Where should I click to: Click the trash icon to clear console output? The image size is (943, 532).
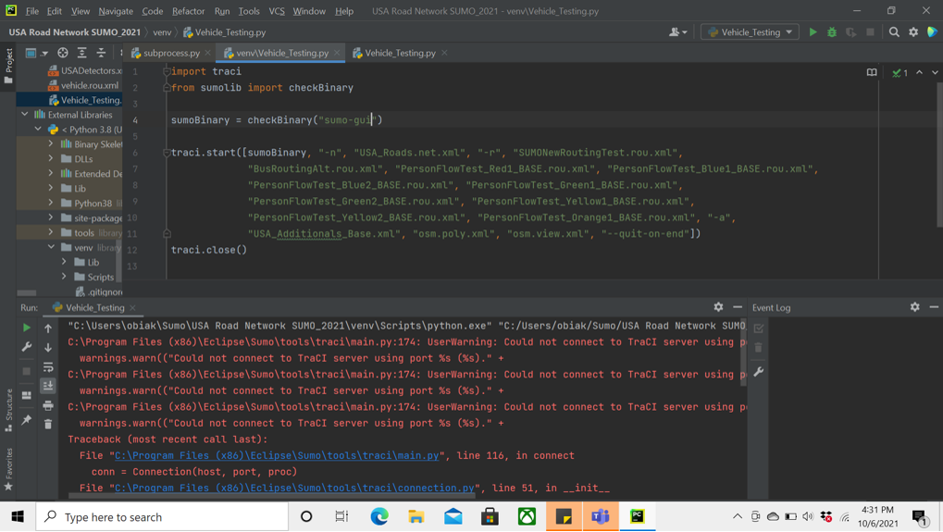tap(48, 424)
